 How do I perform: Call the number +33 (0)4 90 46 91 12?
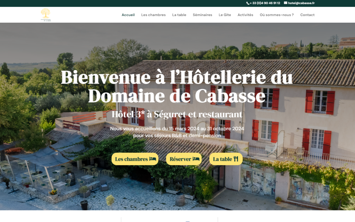[x=265, y=3]
